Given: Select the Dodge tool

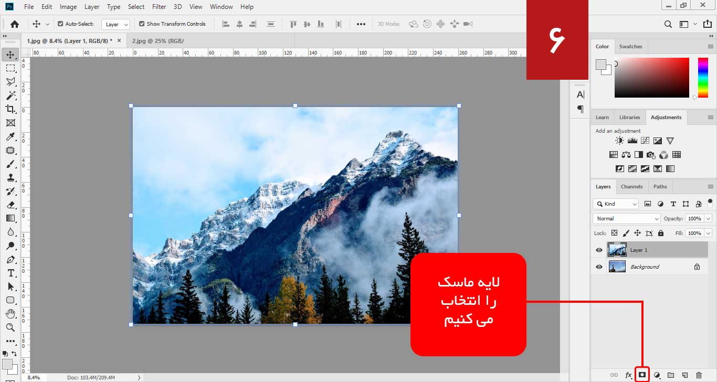Looking at the screenshot, I should (10, 246).
